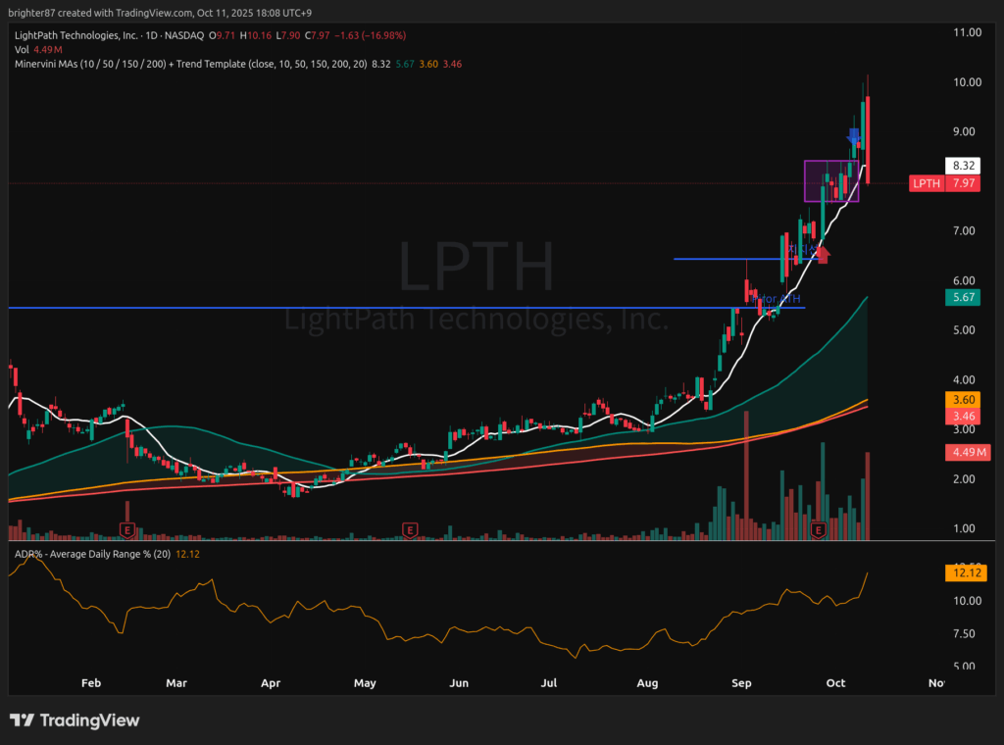Click the red up arrow marker
This screenshot has height=745, width=1004.
click(823, 255)
